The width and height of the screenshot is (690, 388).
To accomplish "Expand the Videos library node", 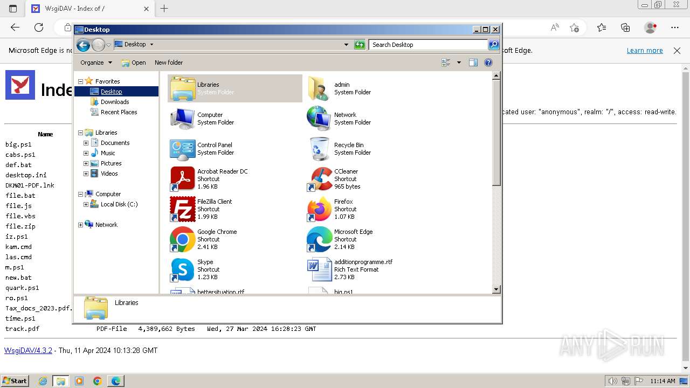I will pyautogui.click(x=86, y=174).
